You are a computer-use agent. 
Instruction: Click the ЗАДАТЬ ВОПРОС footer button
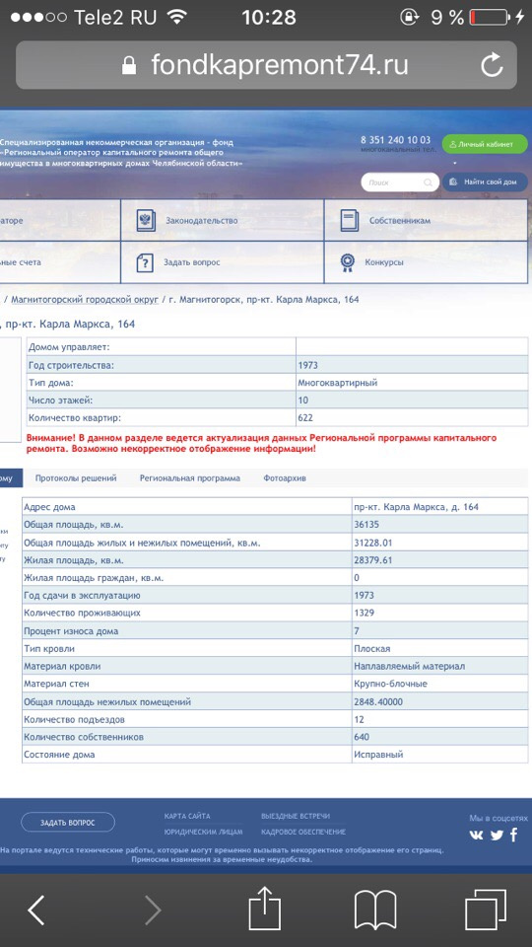click(68, 822)
